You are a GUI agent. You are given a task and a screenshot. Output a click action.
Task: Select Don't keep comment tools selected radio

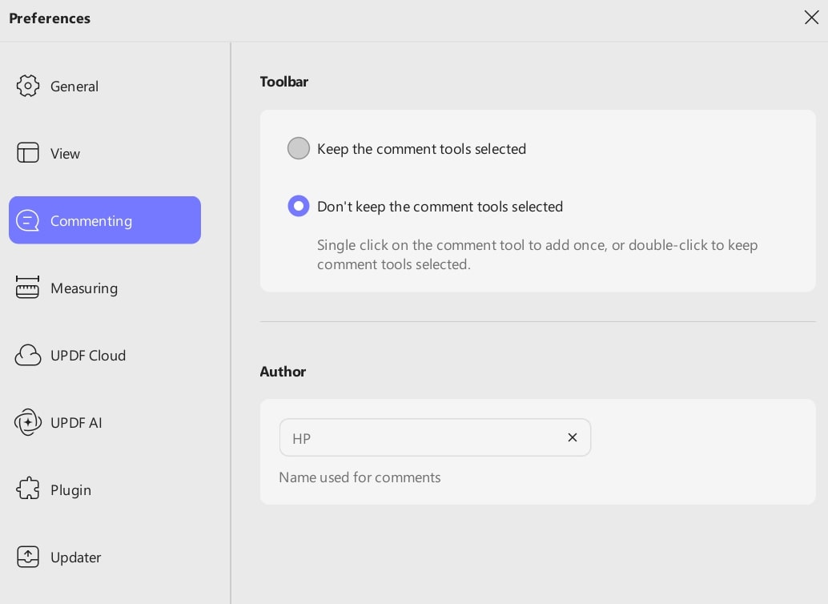(x=299, y=206)
